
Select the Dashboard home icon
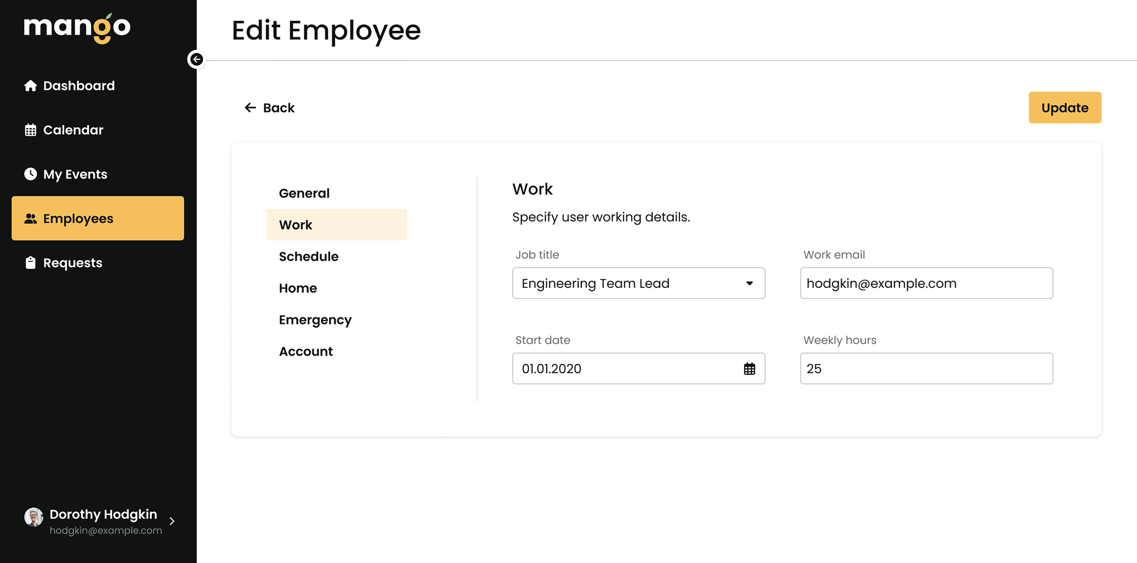click(30, 85)
